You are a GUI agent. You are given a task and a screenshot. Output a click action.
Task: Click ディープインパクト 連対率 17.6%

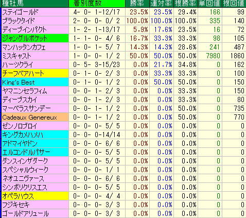pos(163,30)
